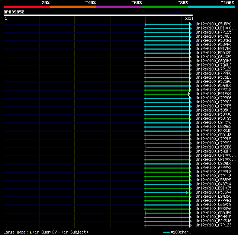Select the UniRef100_B2KSJ6 label
238x235 pixels.
[213, 221]
